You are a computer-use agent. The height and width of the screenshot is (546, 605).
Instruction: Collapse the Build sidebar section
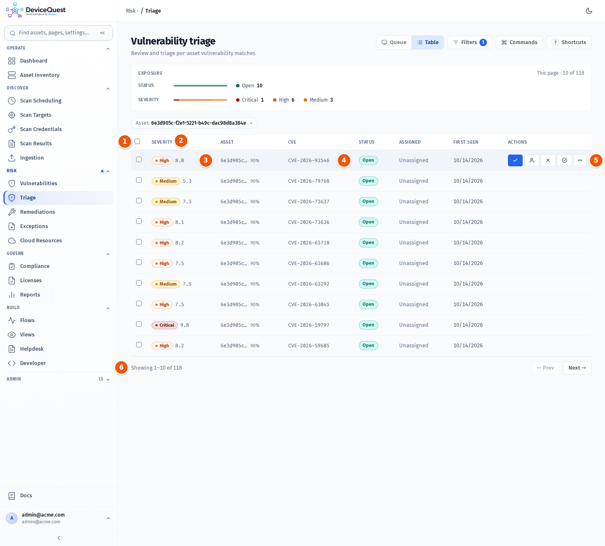click(108, 308)
